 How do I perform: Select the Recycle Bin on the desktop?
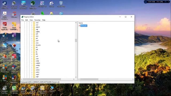click(x=61, y=4)
